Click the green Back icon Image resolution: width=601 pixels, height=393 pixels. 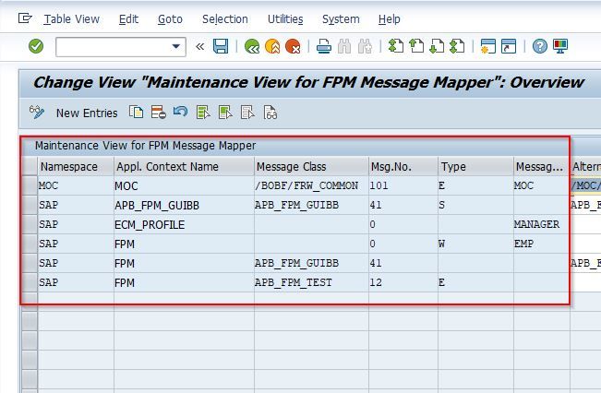pyautogui.click(x=252, y=47)
